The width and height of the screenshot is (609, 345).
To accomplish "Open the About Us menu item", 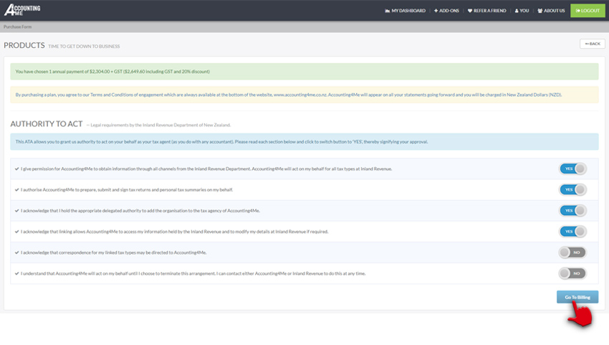I will click(551, 11).
